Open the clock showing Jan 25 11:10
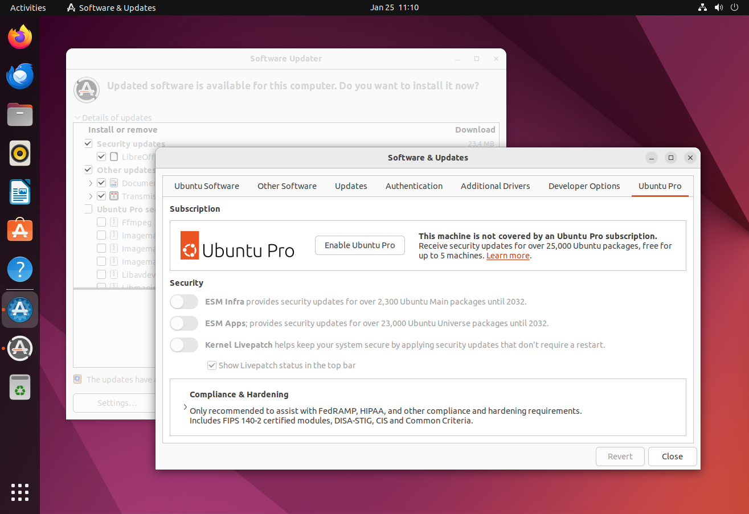The width and height of the screenshot is (749, 514). click(x=394, y=7)
